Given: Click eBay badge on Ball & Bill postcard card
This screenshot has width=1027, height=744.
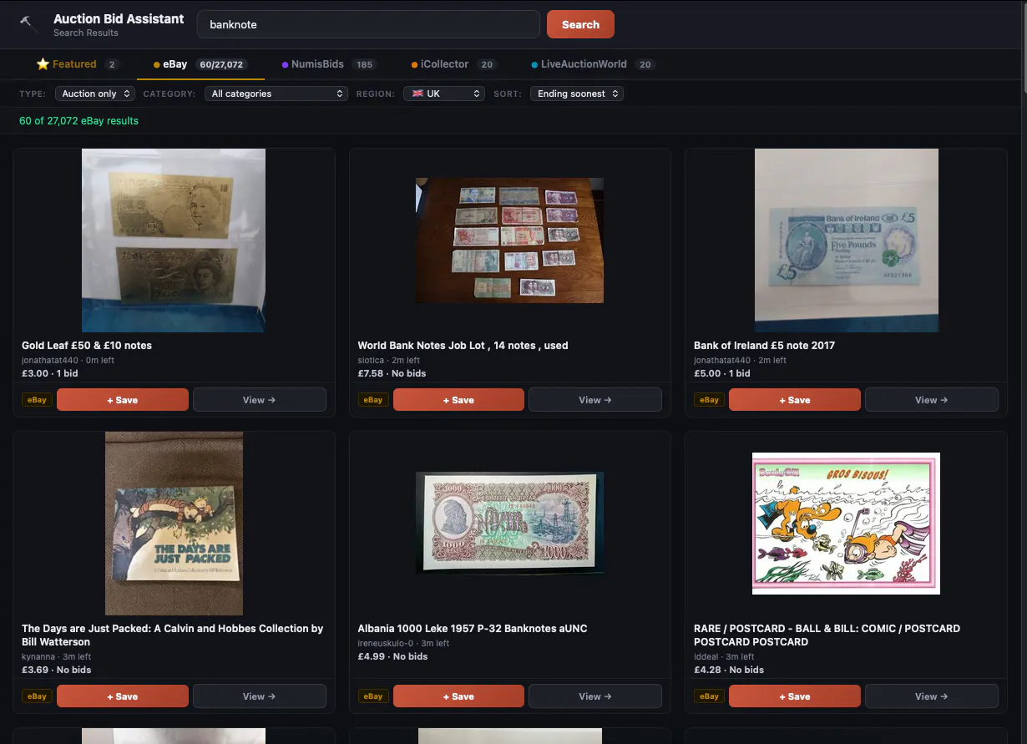Looking at the screenshot, I should click(x=709, y=696).
